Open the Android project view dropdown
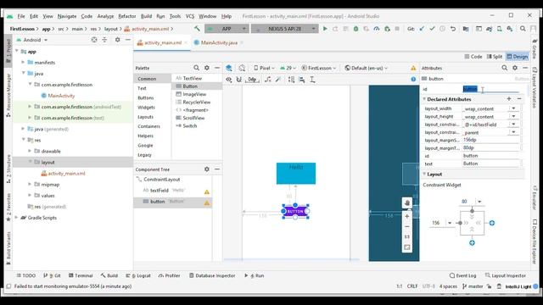Viewport: 543px width, 305px height. pyautogui.click(x=33, y=40)
